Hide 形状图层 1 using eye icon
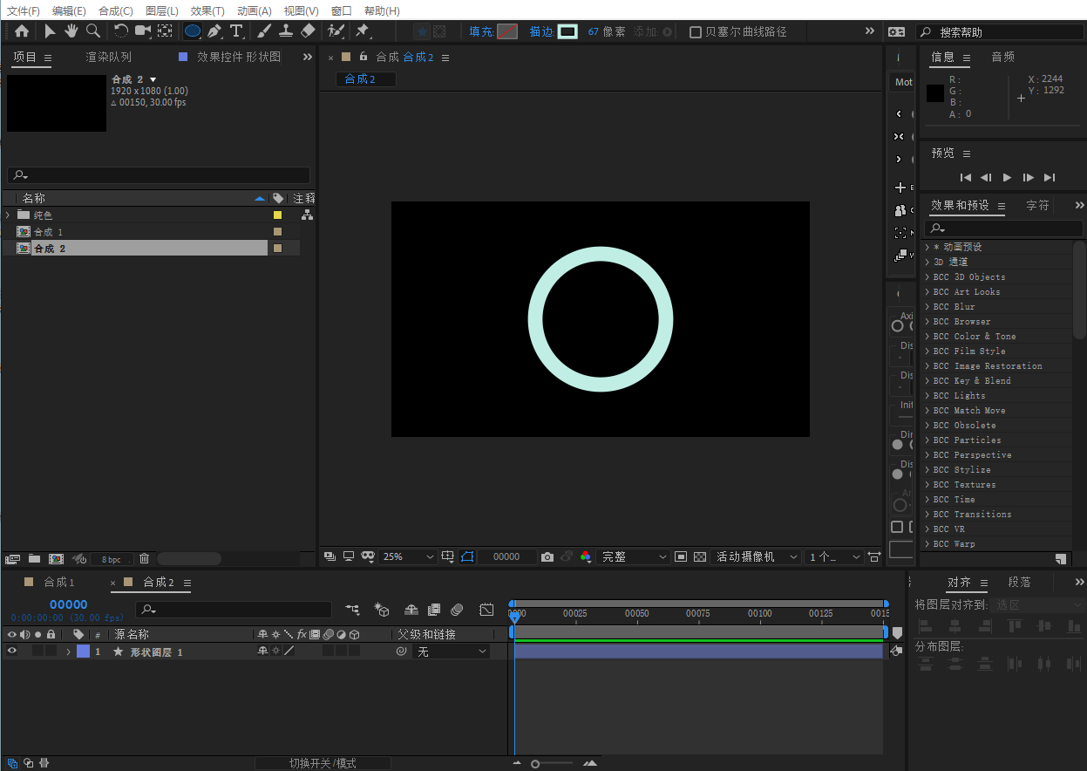 (x=12, y=652)
